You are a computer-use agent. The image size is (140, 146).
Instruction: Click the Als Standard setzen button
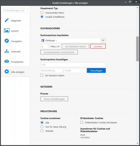pyautogui.click(x=75, y=46)
